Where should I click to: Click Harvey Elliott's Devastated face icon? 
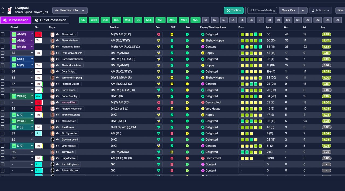[203, 103]
